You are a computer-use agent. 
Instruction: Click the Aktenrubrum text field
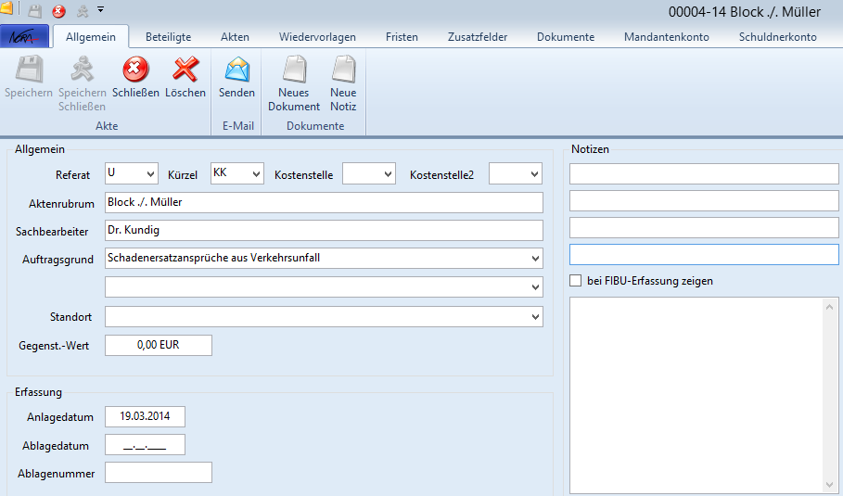323,203
